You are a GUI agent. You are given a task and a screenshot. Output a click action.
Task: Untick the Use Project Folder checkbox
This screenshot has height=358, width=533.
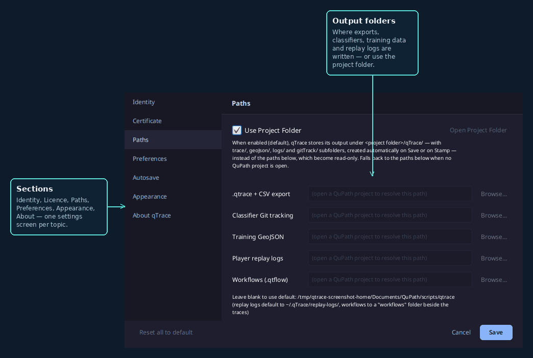237,130
